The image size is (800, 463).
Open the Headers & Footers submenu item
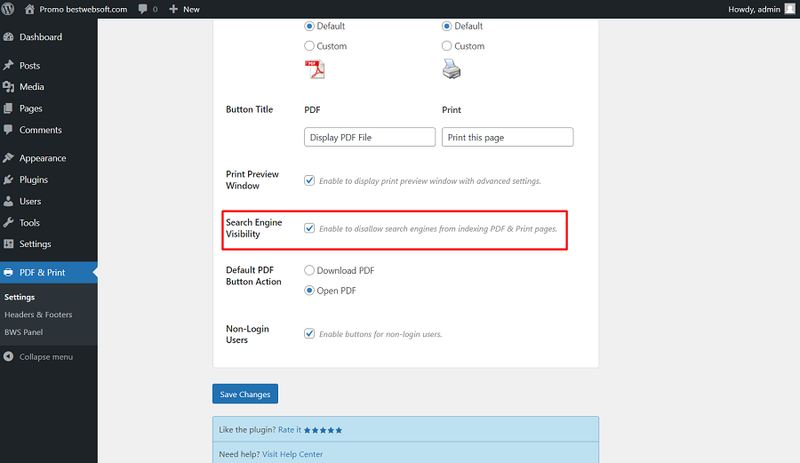[x=38, y=315]
